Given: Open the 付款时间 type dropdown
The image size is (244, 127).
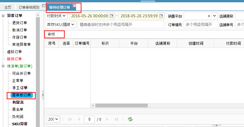Looking at the screenshot, I should click(x=64, y=16).
